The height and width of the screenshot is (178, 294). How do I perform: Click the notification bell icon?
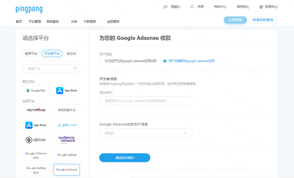coord(192,7)
